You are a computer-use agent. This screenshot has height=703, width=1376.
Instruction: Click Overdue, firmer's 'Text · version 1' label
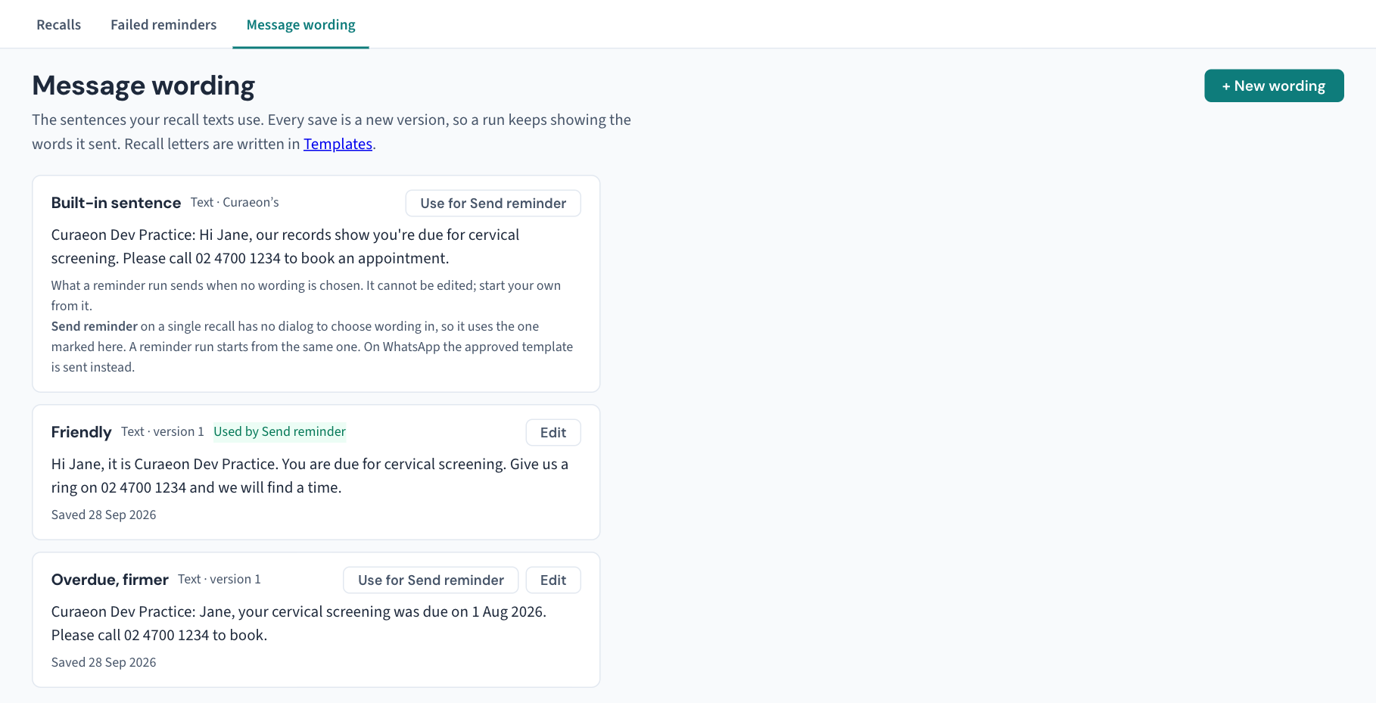[219, 579]
